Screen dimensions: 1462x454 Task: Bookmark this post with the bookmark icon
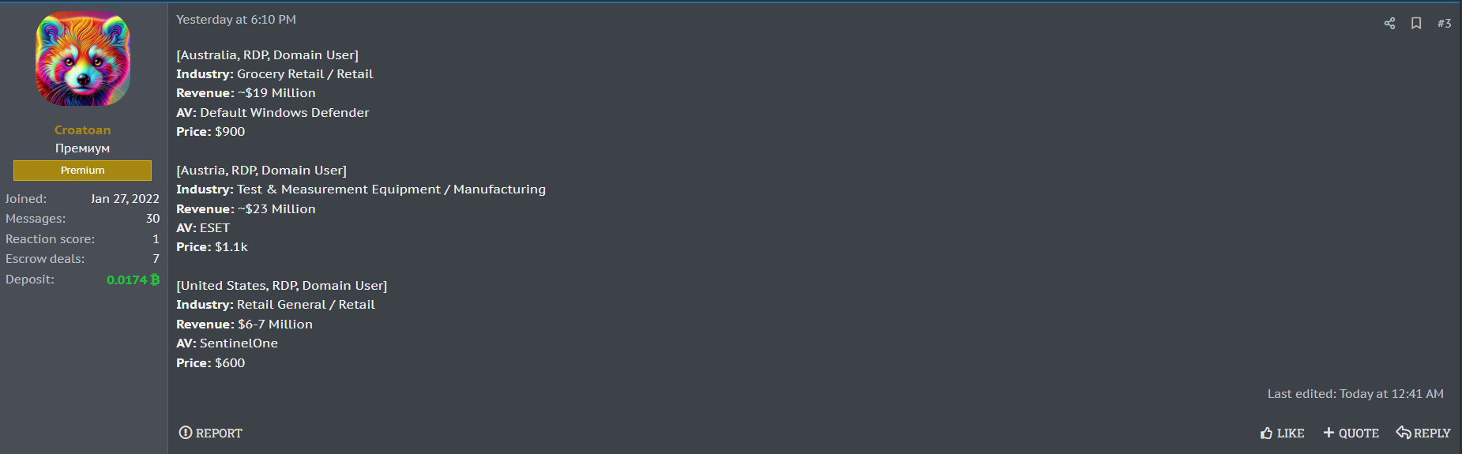1416,23
